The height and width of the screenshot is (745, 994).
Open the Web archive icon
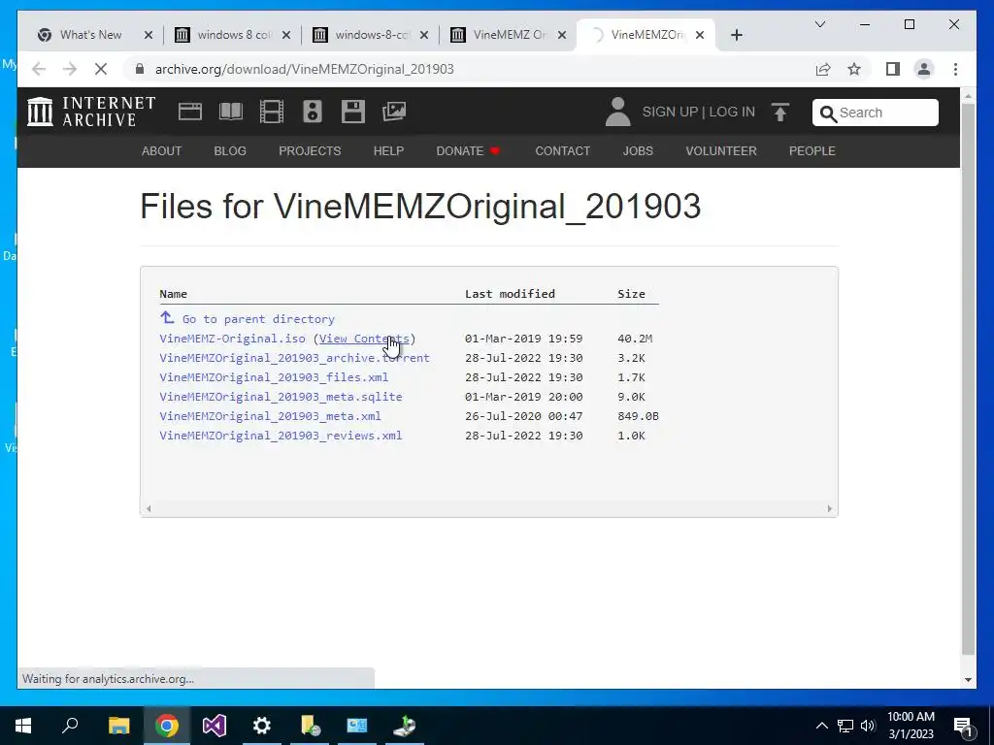pyautogui.click(x=189, y=112)
